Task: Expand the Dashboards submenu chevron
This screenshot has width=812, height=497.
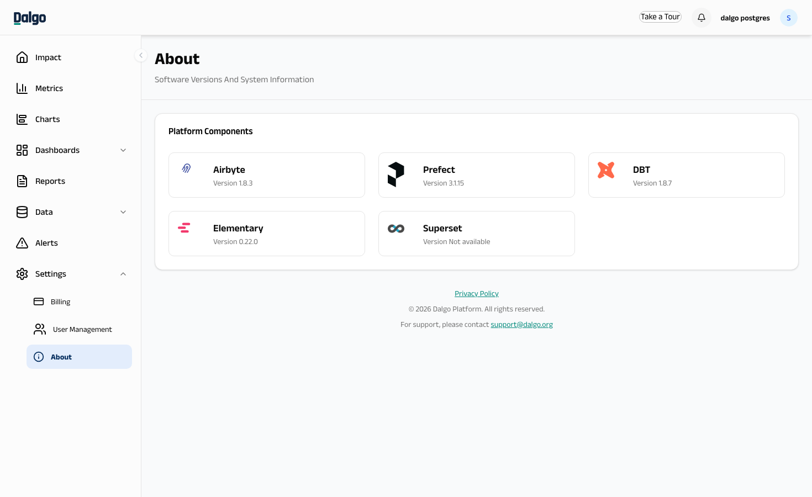Action: point(123,150)
